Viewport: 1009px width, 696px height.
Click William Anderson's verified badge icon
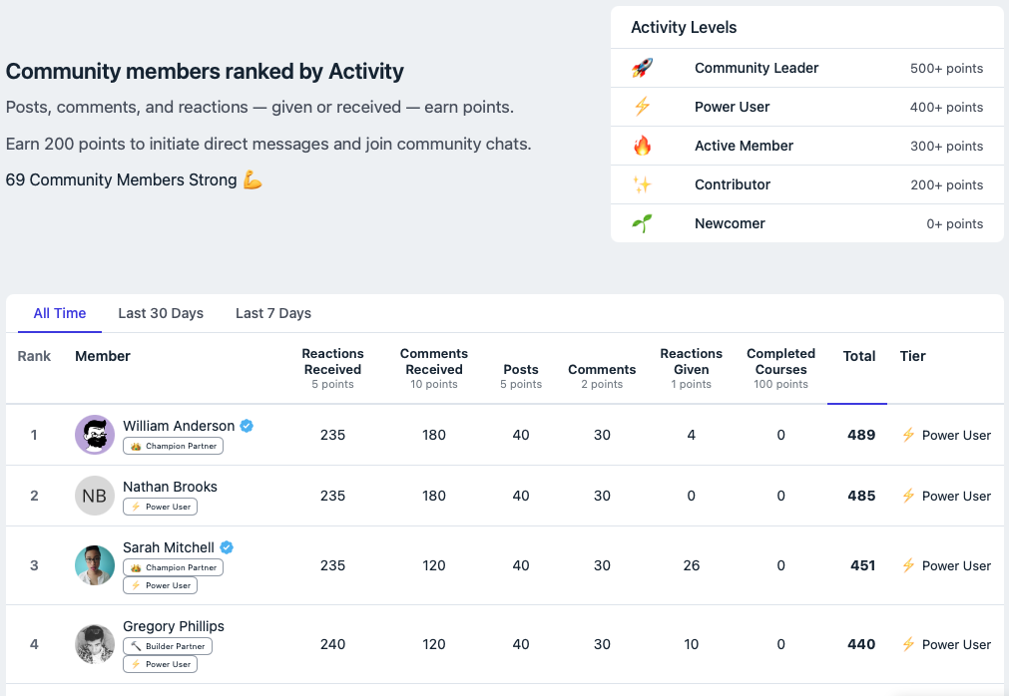pos(247,426)
